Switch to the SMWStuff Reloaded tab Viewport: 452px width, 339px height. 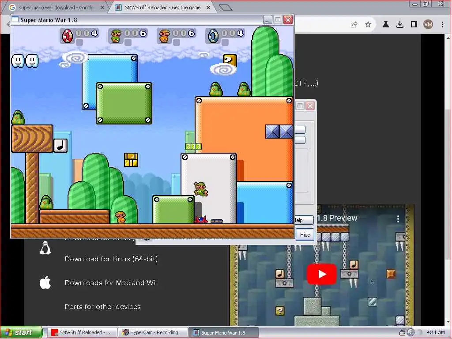point(163,8)
